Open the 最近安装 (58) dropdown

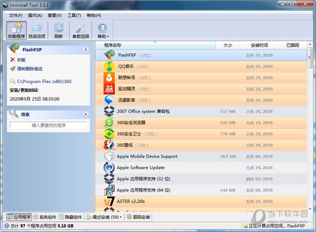pyautogui.click(x=104, y=217)
